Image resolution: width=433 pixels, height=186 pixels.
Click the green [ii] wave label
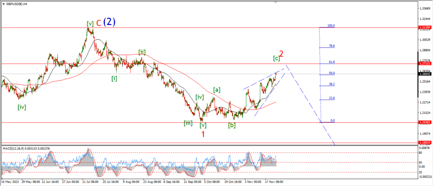[142, 52]
